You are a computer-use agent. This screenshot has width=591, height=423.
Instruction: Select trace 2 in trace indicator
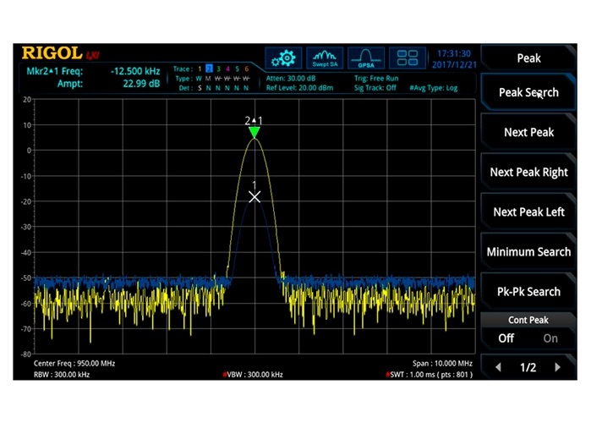click(x=211, y=69)
